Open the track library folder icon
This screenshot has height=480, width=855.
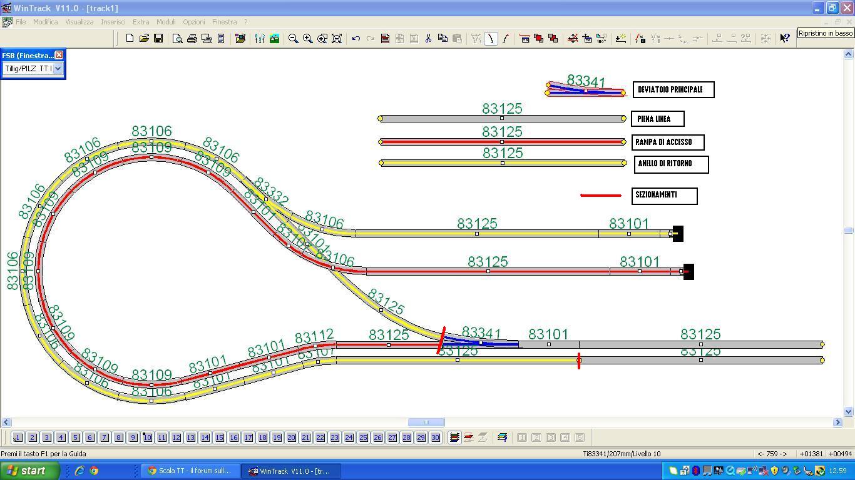[x=240, y=38]
